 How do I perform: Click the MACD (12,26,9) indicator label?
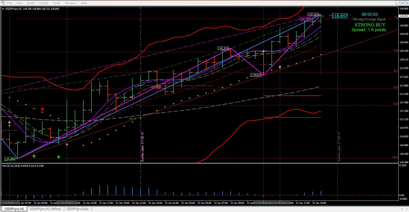click(23, 166)
